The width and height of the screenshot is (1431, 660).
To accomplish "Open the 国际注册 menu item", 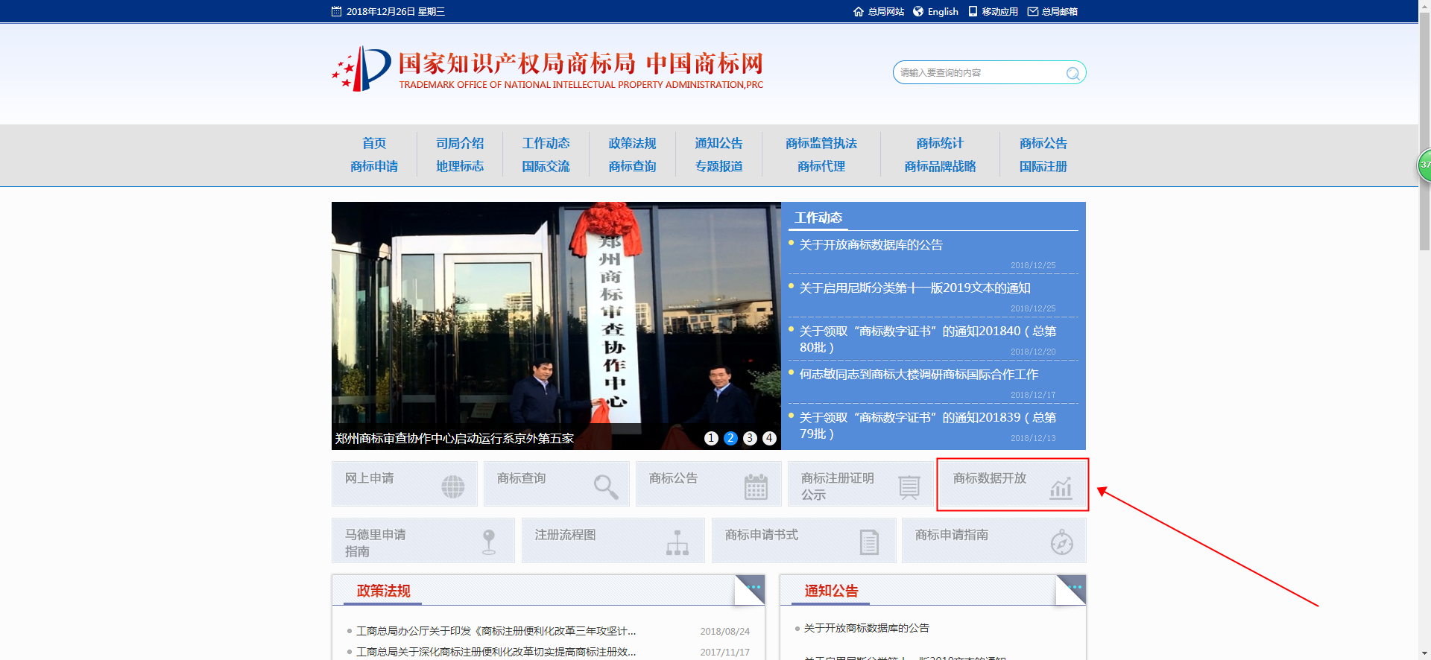I will (1043, 166).
